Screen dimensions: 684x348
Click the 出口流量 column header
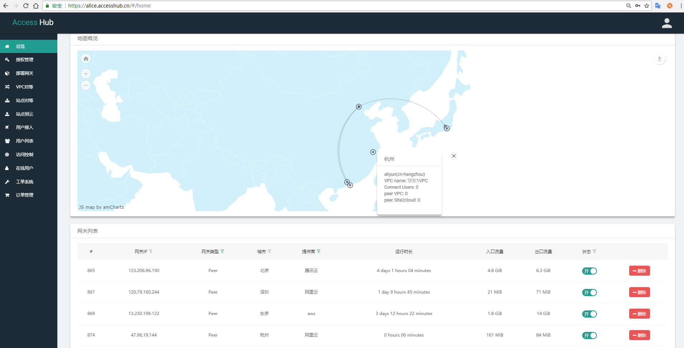[x=543, y=252]
